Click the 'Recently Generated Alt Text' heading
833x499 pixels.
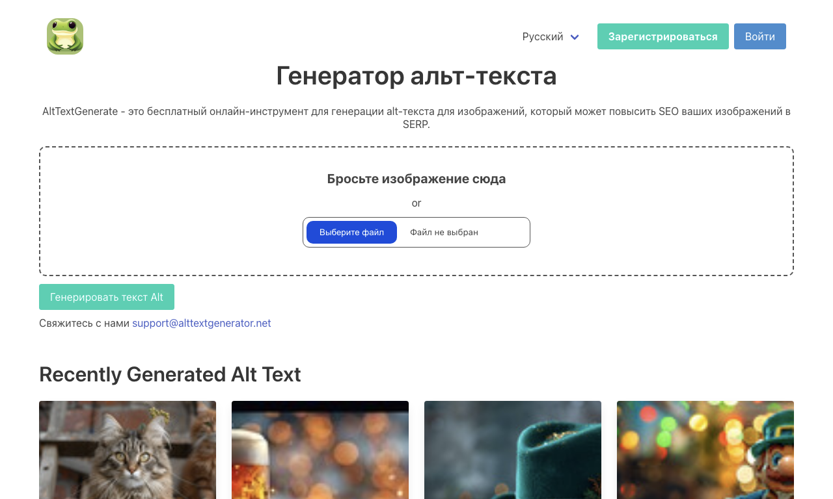170,374
